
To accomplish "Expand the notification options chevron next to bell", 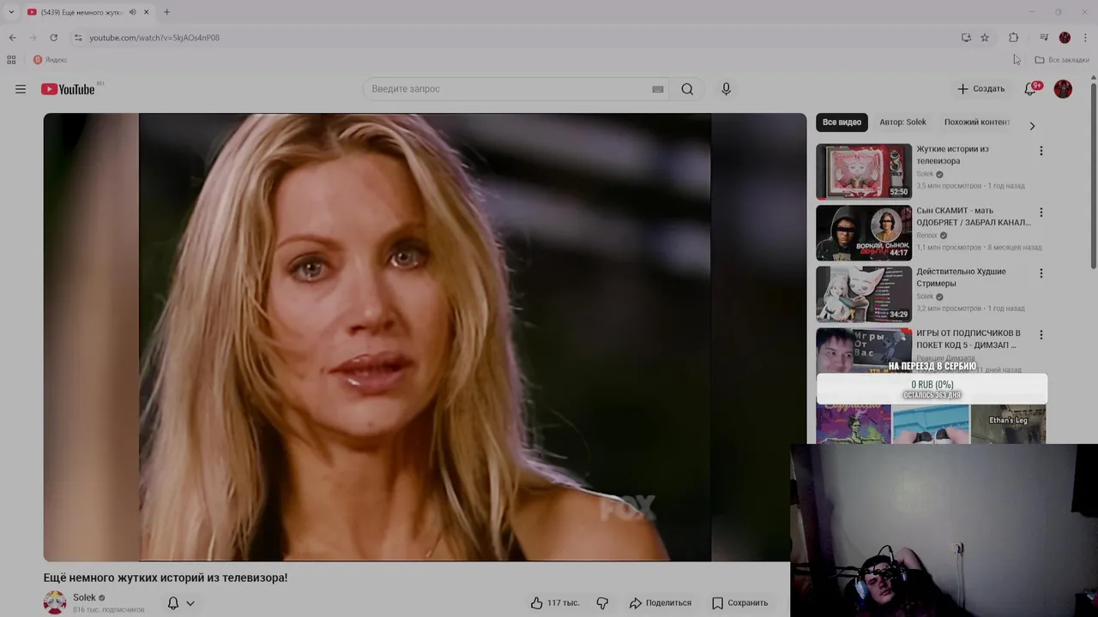I will [x=190, y=603].
